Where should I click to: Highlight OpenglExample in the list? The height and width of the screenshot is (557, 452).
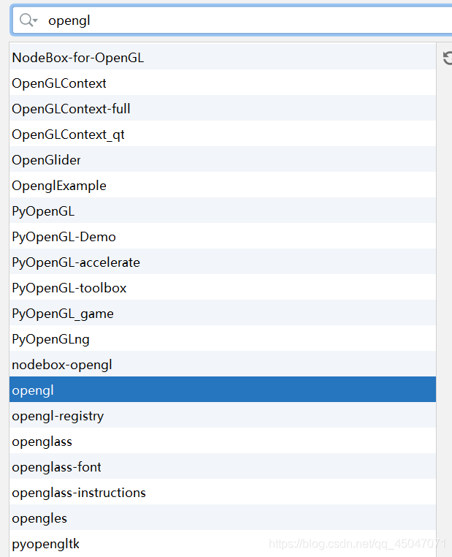[x=59, y=186]
